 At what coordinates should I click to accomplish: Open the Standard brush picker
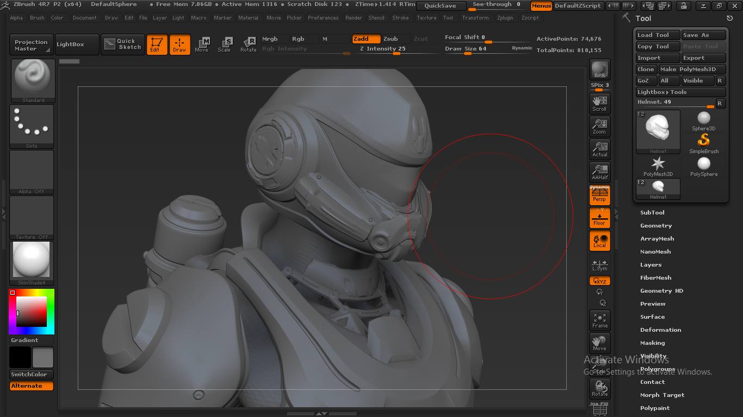point(33,81)
